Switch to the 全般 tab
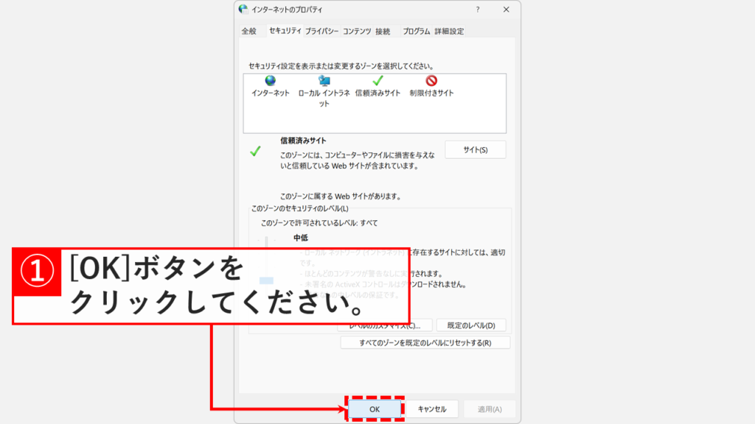Viewport: 755px width, 424px height. click(x=249, y=32)
